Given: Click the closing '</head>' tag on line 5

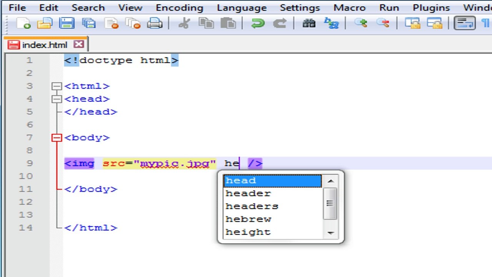Looking at the screenshot, I should [x=91, y=112].
